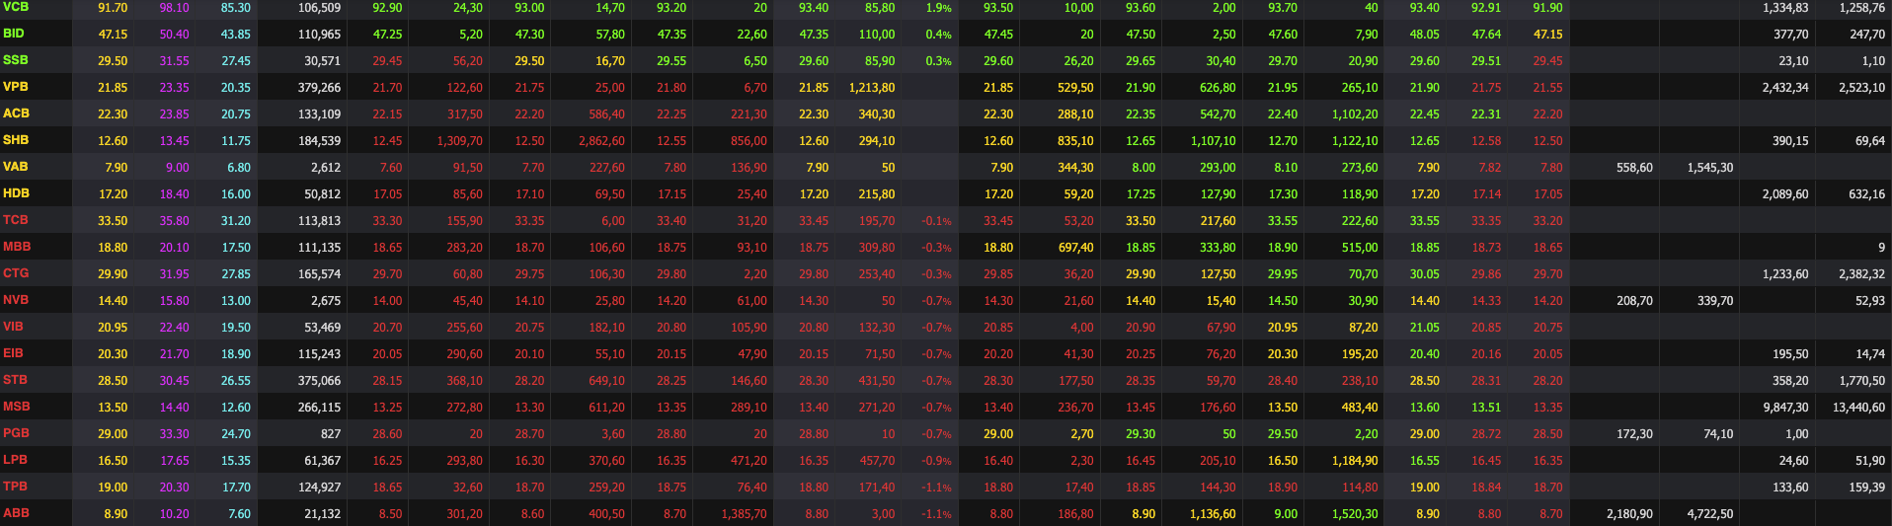This screenshot has width=1892, height=526.
Task: Select the NVB ticker
Action: pyautogui.click(x=16, y=300)
